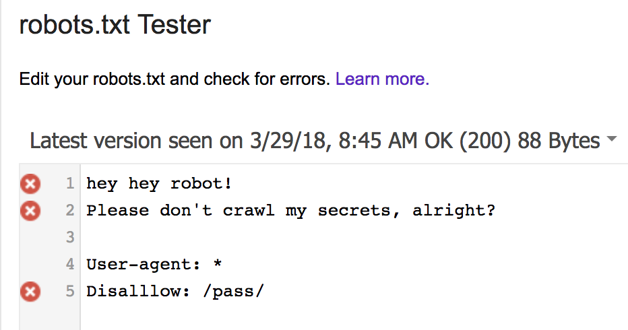Click line number 3 in the gutter
Viewport: 628px width, 330px height.
coord(70,237)
